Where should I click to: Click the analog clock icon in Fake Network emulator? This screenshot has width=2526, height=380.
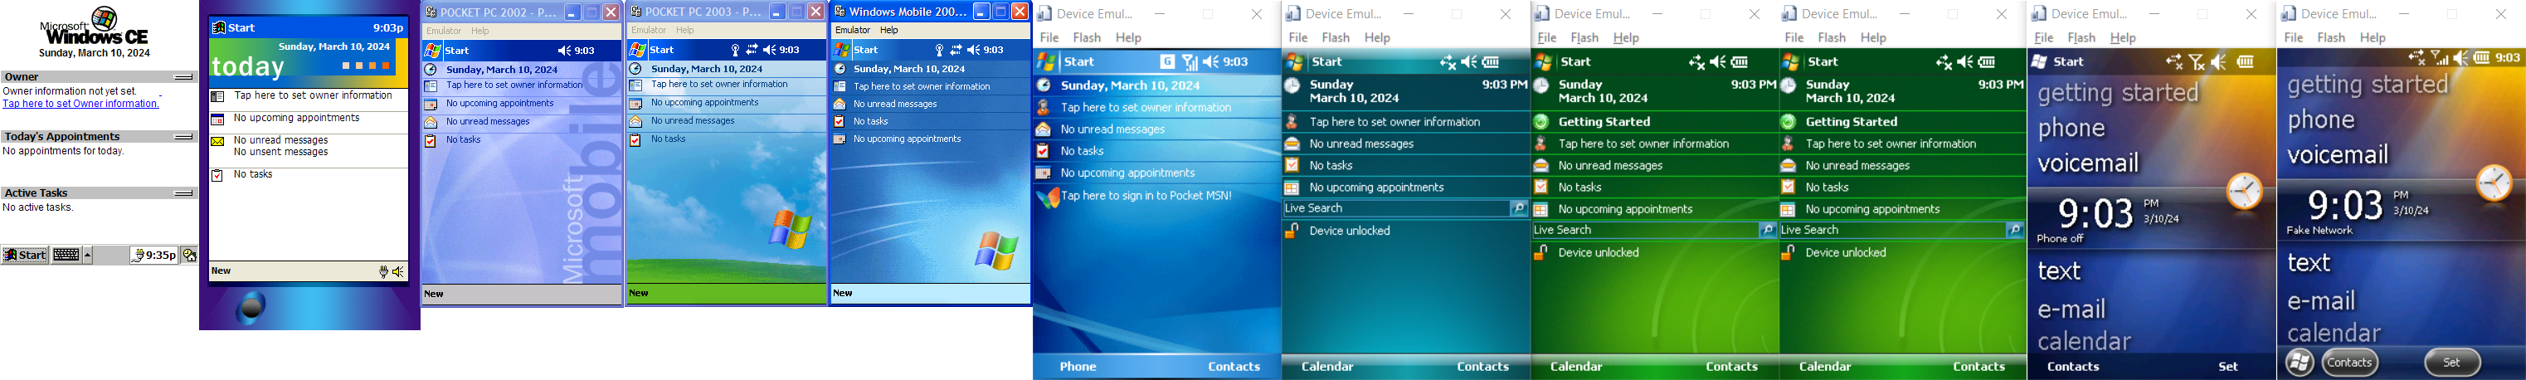pyautogui.click(x=2494, y=183)
